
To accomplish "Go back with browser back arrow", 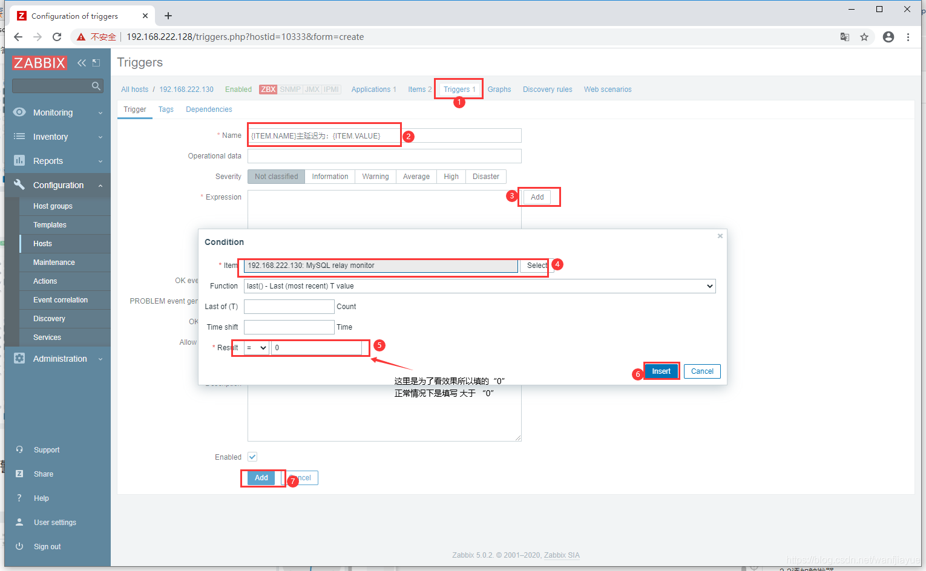I will point(18,37).
